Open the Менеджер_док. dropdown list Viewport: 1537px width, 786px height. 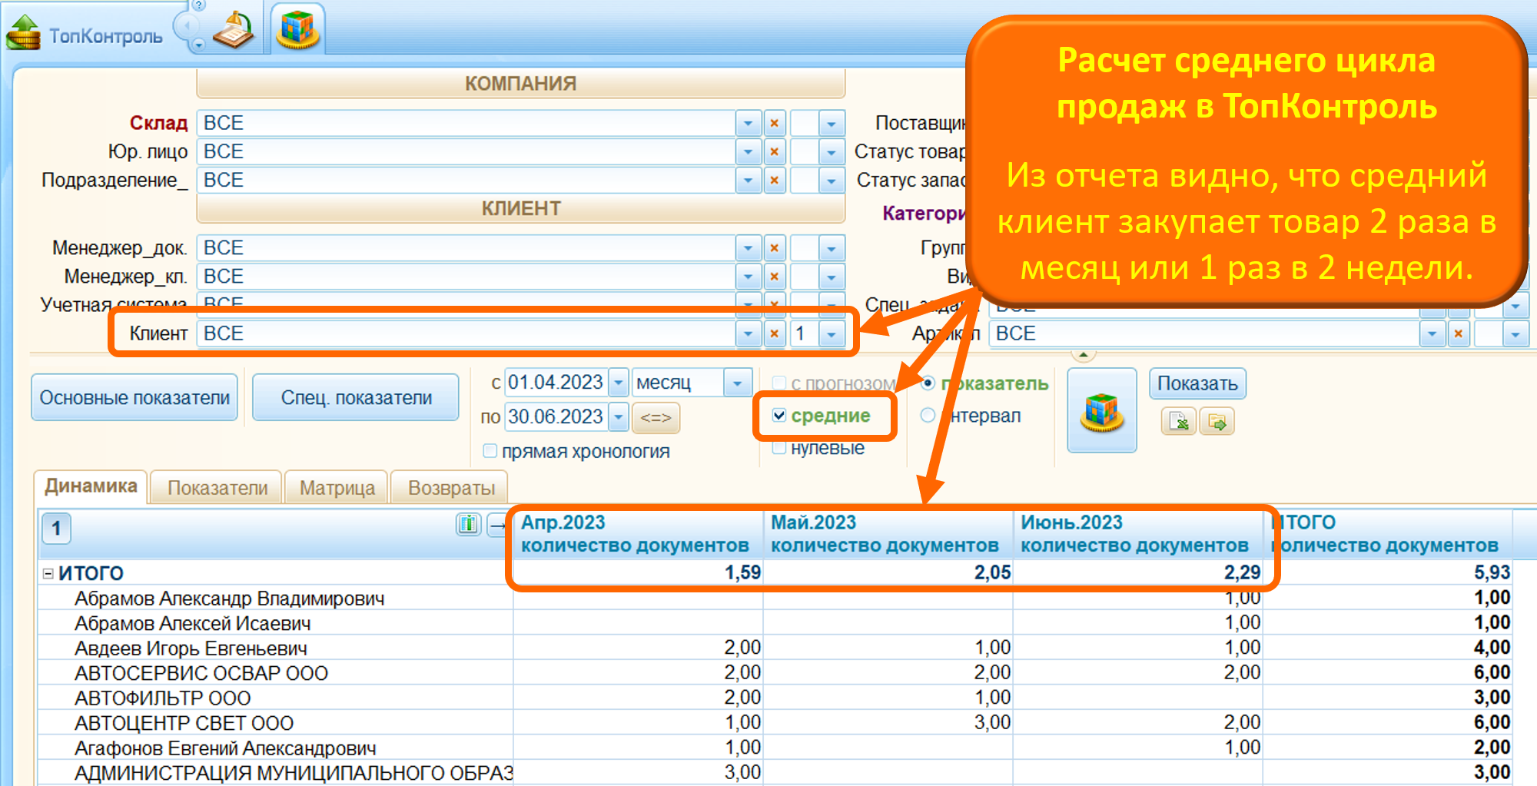pos(748,247)
